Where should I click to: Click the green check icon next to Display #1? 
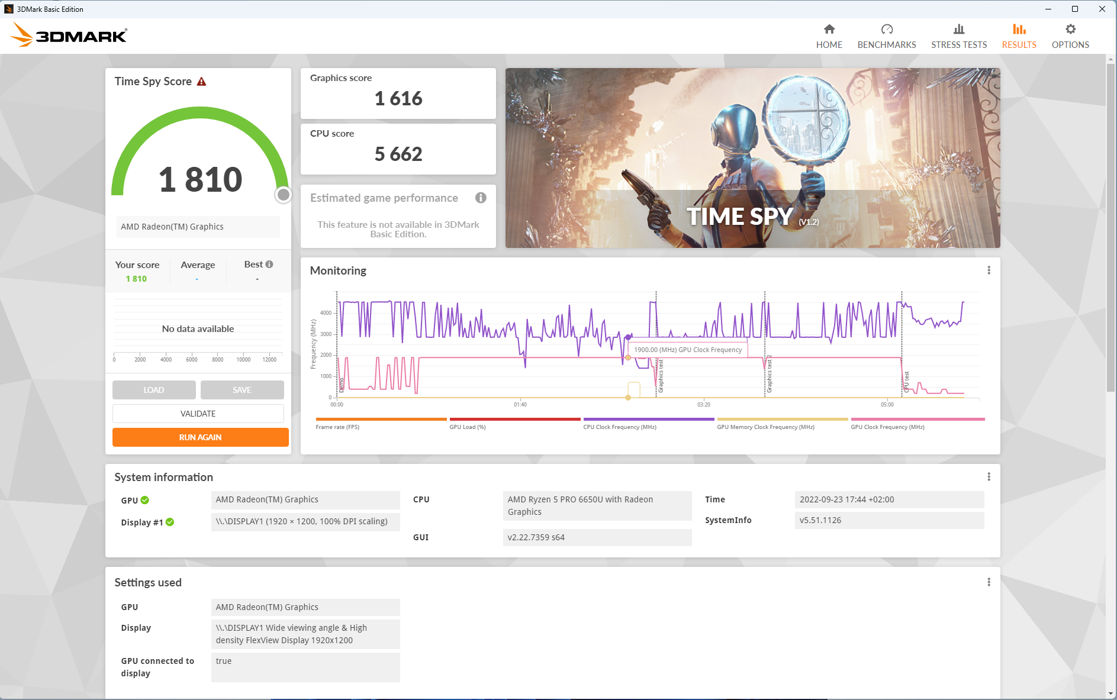pos(170,522)
